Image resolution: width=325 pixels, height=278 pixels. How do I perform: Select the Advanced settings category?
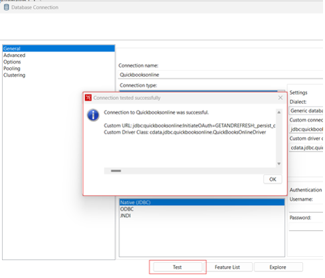[x=58, y=55]
